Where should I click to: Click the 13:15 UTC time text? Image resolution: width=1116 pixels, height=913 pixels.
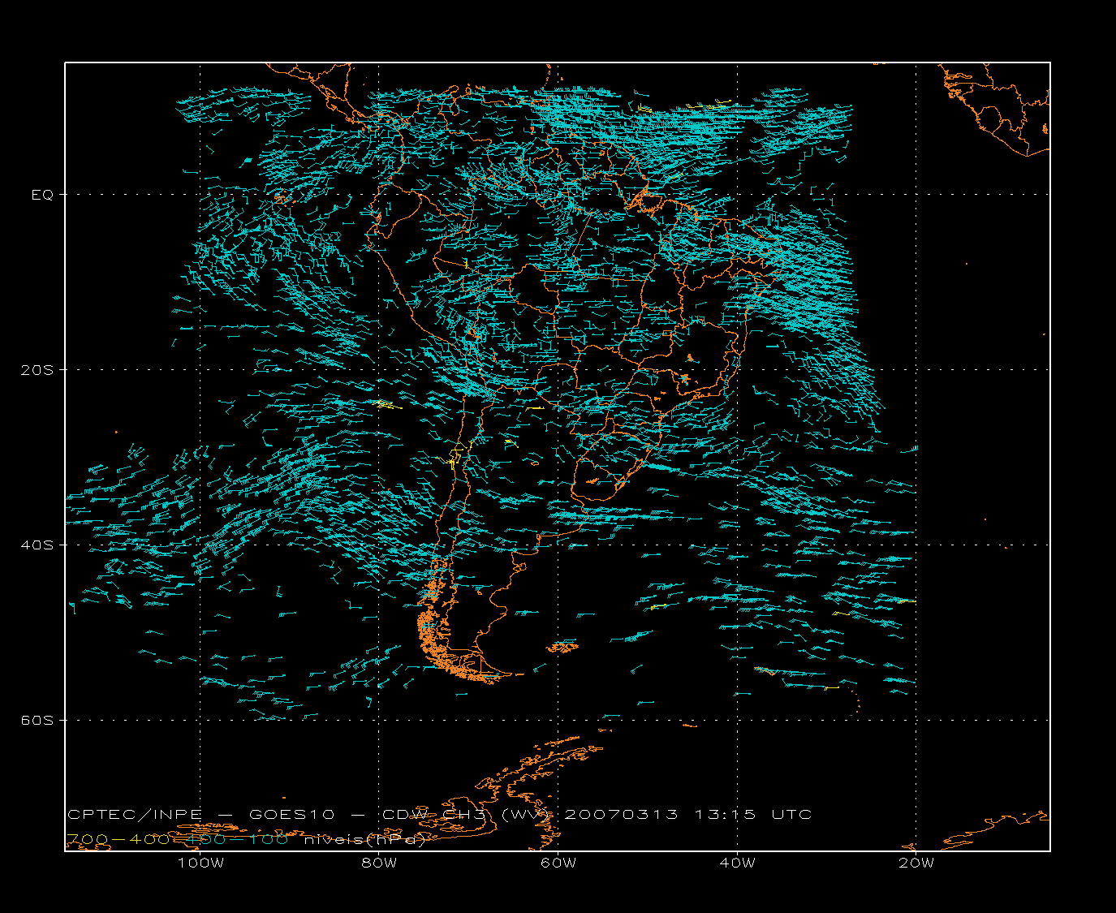[752, 814]
